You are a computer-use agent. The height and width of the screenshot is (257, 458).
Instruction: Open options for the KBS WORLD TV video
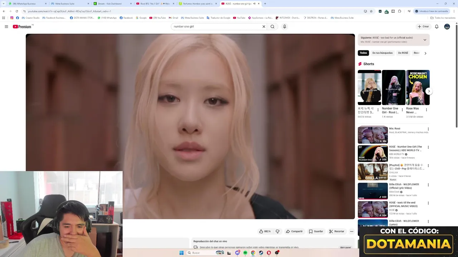coord(428,147)
